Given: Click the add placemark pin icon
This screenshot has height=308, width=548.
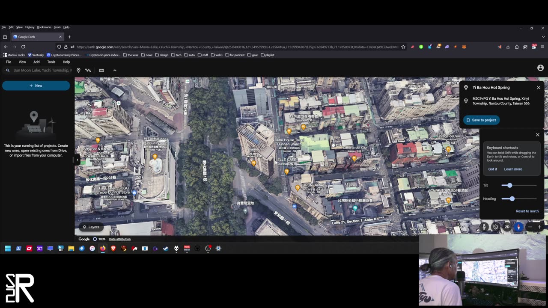Looking at the screenshot, I should tap(78, 70).
